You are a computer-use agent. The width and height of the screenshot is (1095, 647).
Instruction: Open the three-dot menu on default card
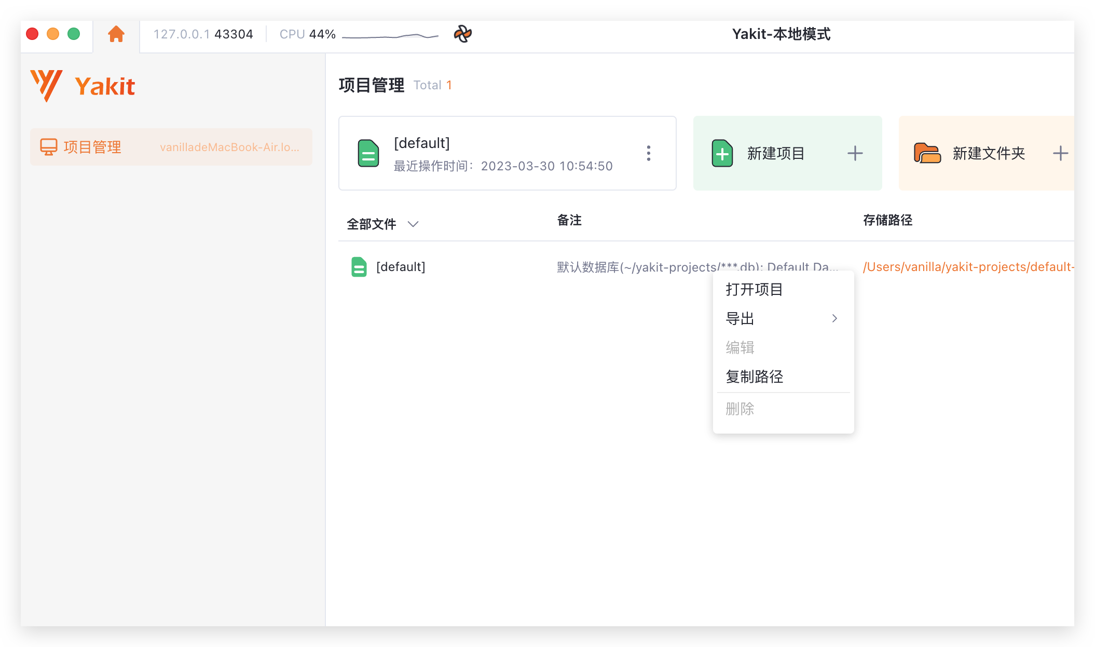[648, 153]
